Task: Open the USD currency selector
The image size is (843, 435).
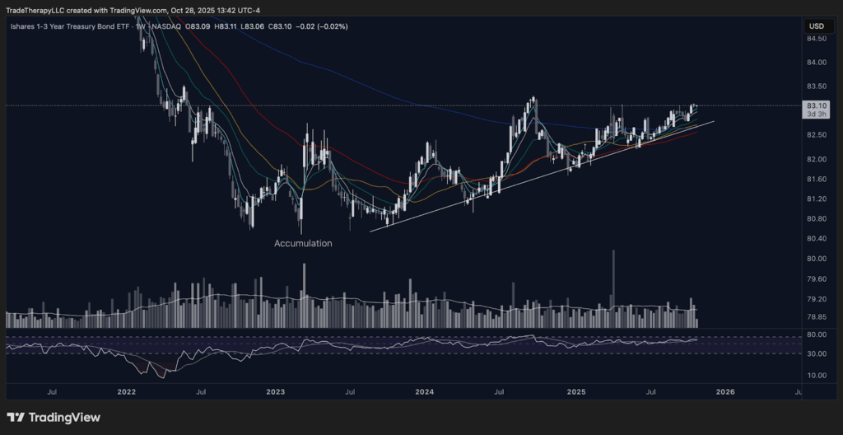Action: tap(817, 26)
